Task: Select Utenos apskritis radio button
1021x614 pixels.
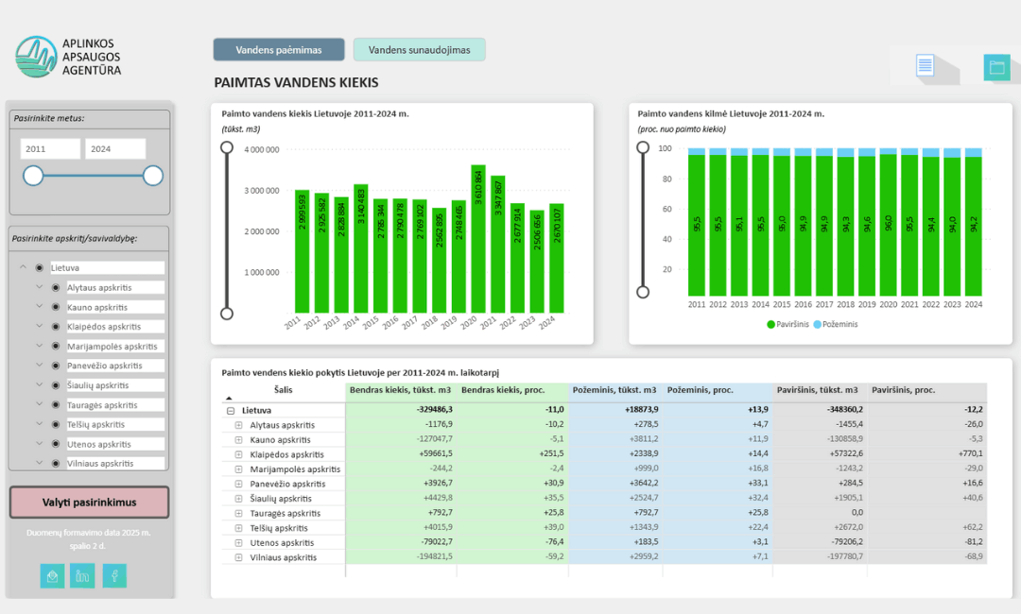Action: pos(55,444)
